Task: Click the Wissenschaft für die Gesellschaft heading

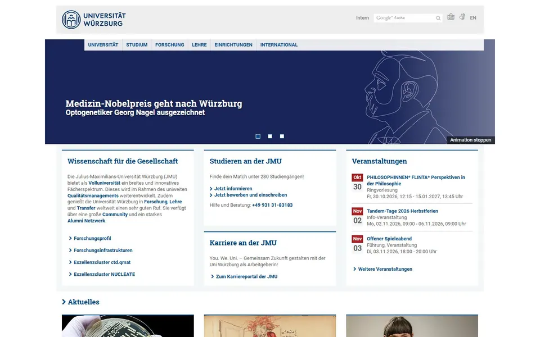Action: click(x=123, y=161)
